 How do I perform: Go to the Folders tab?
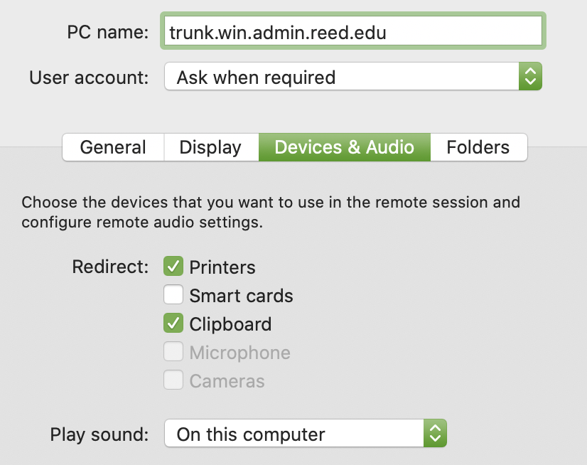coord(478,147)
